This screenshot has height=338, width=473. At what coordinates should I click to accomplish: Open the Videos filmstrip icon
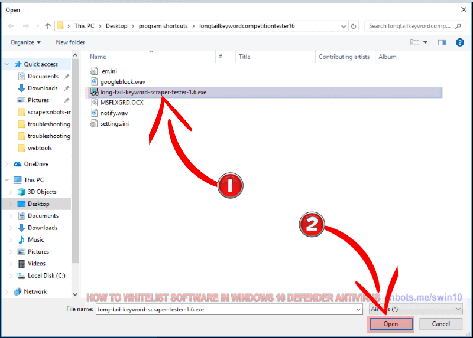click(x=21, y=264)
